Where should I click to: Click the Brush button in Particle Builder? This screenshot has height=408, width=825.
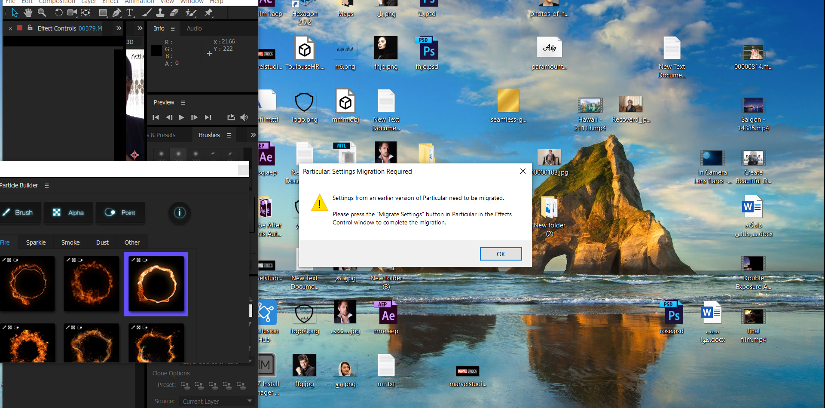click(x=19, y=212)
